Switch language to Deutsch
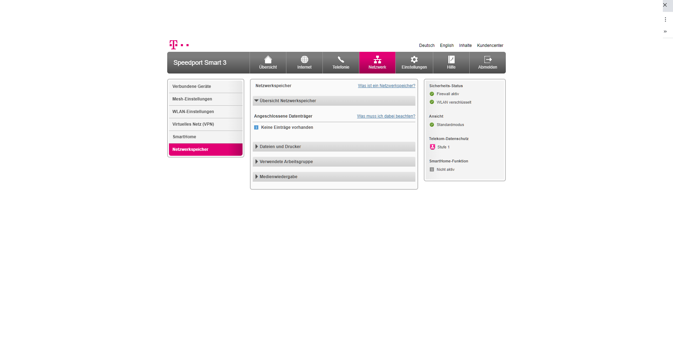This screenshot has height=364, width=673. click(x=427, y=45)
